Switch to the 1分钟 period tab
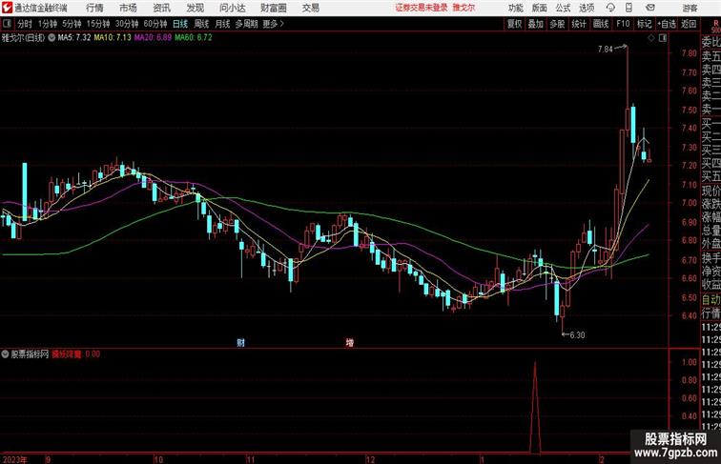 point(48,24)
